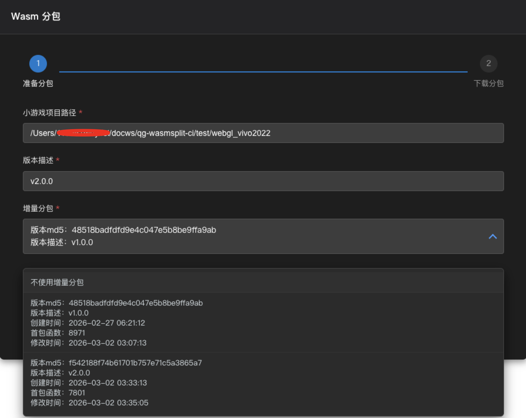The width and height of the screenshot is (526, 418).
Task: Click the red asterisk beside 小游戏项目路径
Action: click(81, 112)
